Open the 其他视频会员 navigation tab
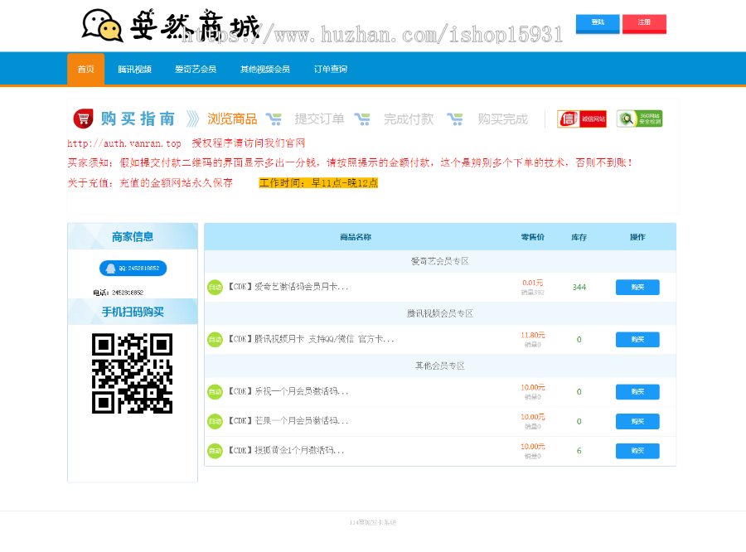 265,70
